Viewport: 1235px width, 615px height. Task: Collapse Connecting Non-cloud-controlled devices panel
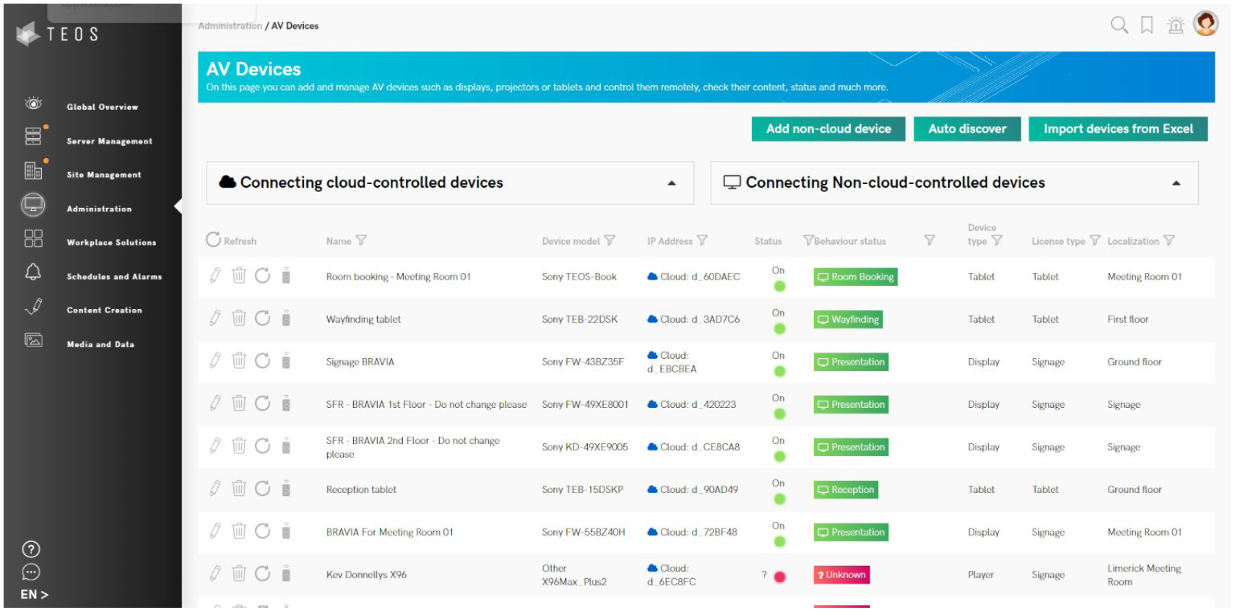pos(1176,183)
